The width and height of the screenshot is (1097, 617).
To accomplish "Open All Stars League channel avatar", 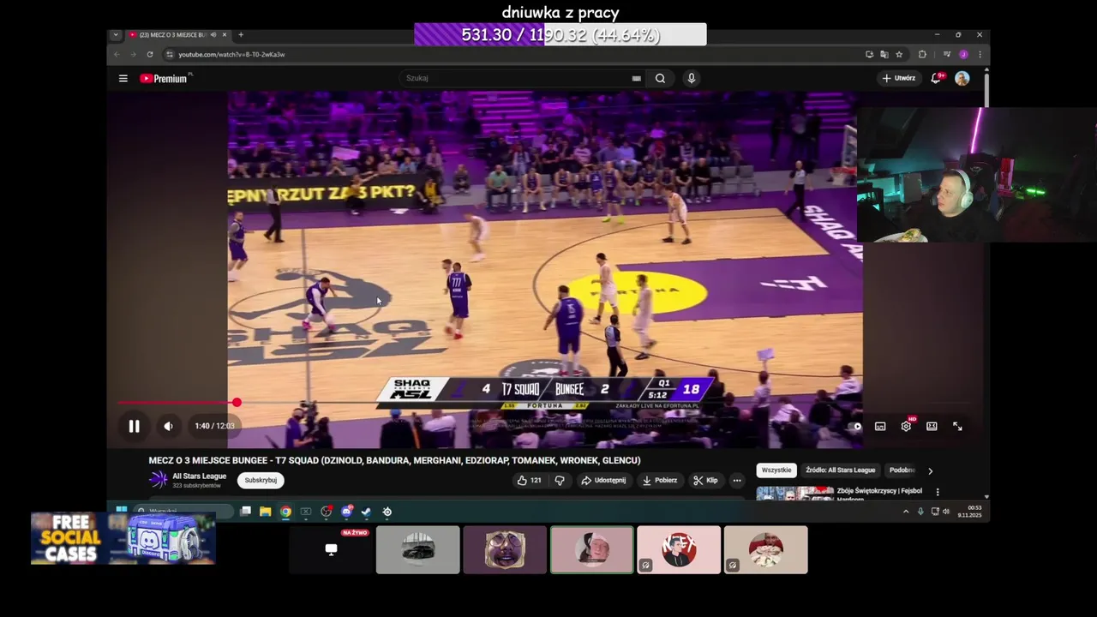I will point(159,480).
